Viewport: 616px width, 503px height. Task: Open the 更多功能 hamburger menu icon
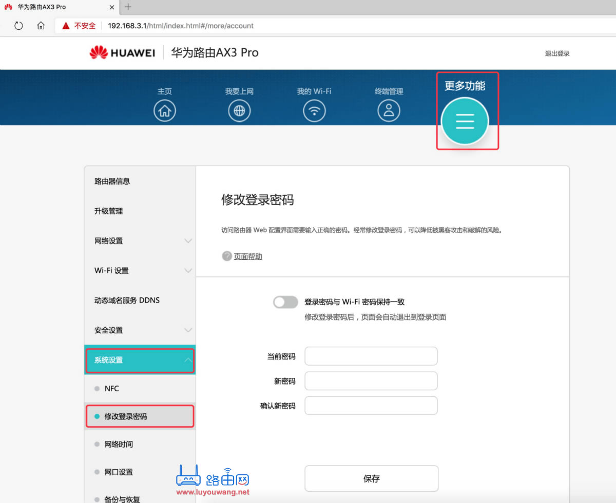465,122
